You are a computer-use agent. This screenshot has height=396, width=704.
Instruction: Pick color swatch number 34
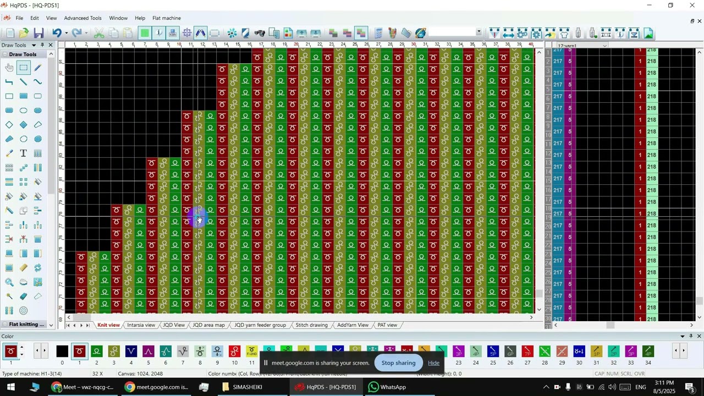[x=648, y=351]
